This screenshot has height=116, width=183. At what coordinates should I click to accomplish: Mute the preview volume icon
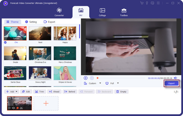[175, 78]
